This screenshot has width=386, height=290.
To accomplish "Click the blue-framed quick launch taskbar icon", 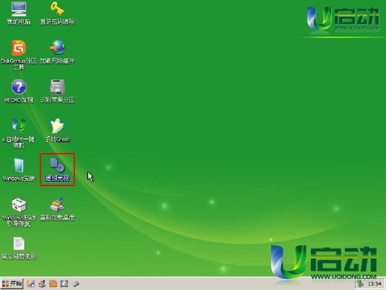I will coord(64,284).
